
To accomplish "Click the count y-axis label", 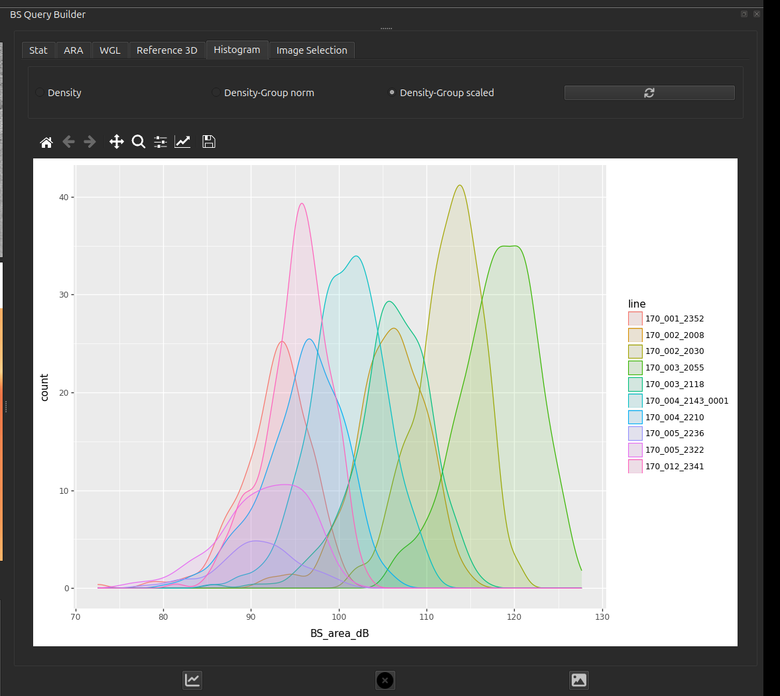I will (44, 388).
